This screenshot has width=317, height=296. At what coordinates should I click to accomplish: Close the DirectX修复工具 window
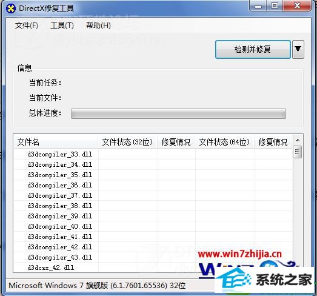[x=297, y=5]
